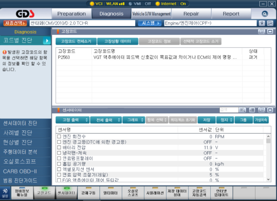Screen dimensions: 277x201
Task: Click the 고장코드 정보 button
Action: click(x=159, y=41)
